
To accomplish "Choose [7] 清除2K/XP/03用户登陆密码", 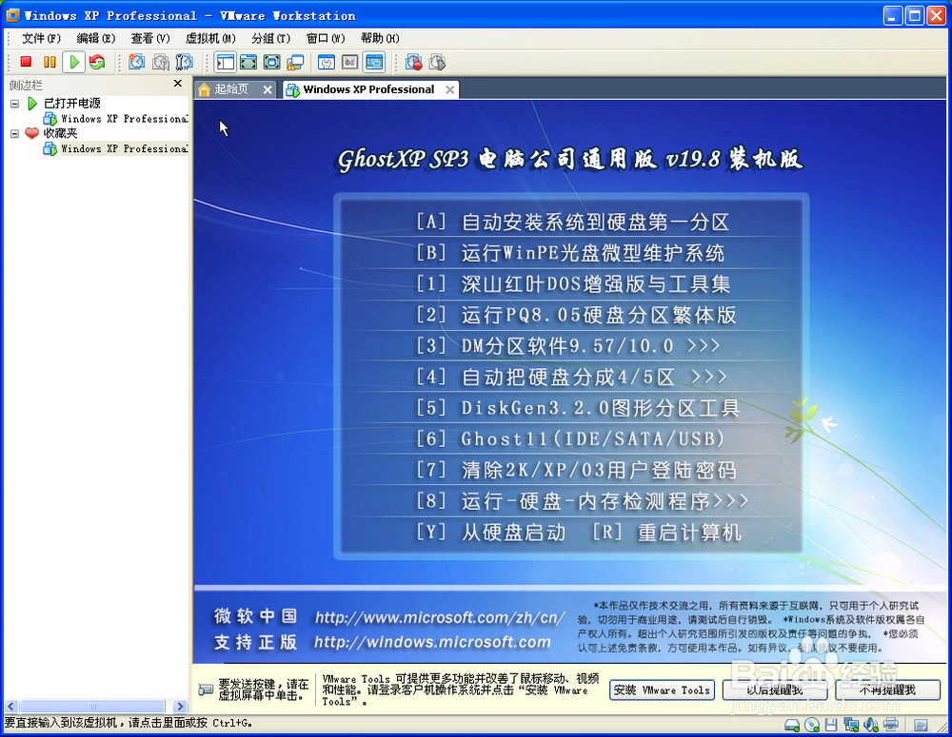I will 576,470.
